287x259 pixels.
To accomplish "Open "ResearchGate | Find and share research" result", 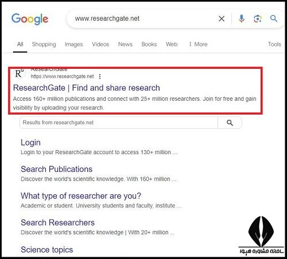I will coord(87,88).
